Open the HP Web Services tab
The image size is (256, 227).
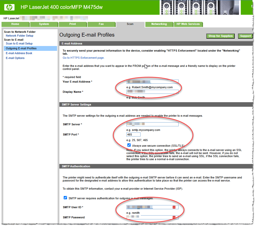[x=188, y=24]
